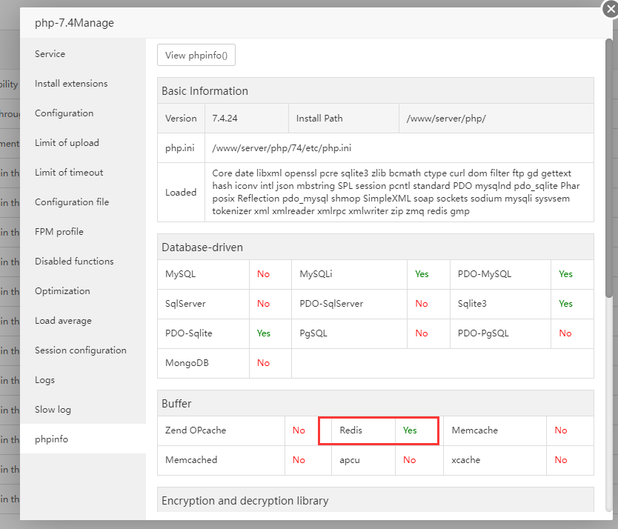Go to FPM profile settings
618x529 pixels.
[x=59, y=232]
